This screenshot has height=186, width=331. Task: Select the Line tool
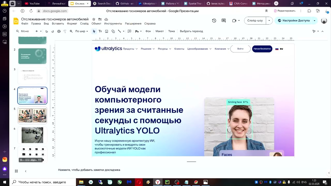point(119,31)
